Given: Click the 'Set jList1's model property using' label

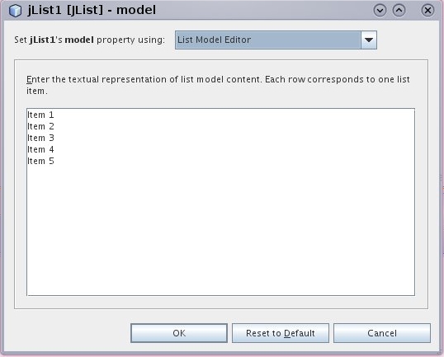Looking at the screenshot, I should [89, 40].
